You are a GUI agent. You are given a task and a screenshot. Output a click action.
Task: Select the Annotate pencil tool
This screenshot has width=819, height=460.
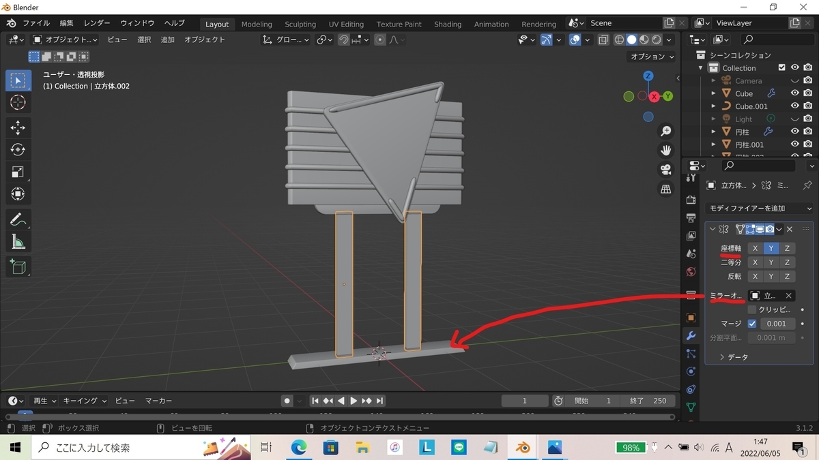[x=18, y=219]
